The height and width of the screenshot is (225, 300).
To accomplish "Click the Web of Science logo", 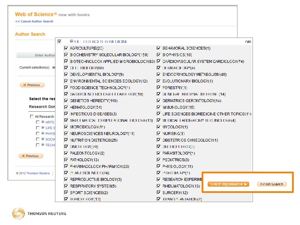I will 36,14.
